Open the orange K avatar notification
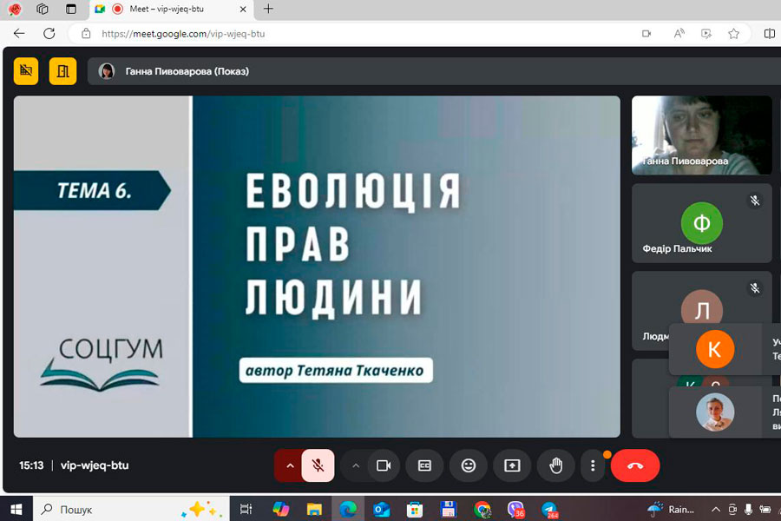The image size is (781, 521). coord(725,349)
